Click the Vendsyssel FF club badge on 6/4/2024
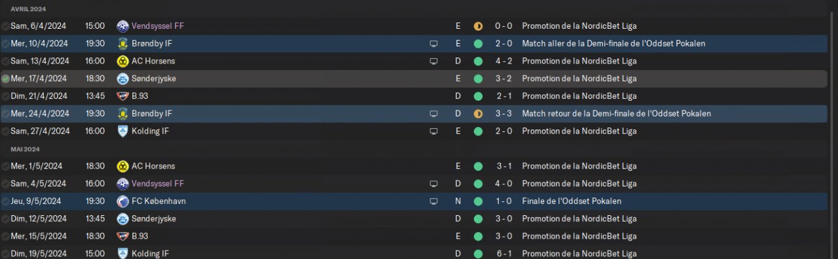 coord(122,26)
